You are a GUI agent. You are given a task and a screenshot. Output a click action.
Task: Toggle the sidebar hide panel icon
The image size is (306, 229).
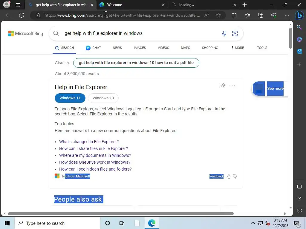point(299,187)
